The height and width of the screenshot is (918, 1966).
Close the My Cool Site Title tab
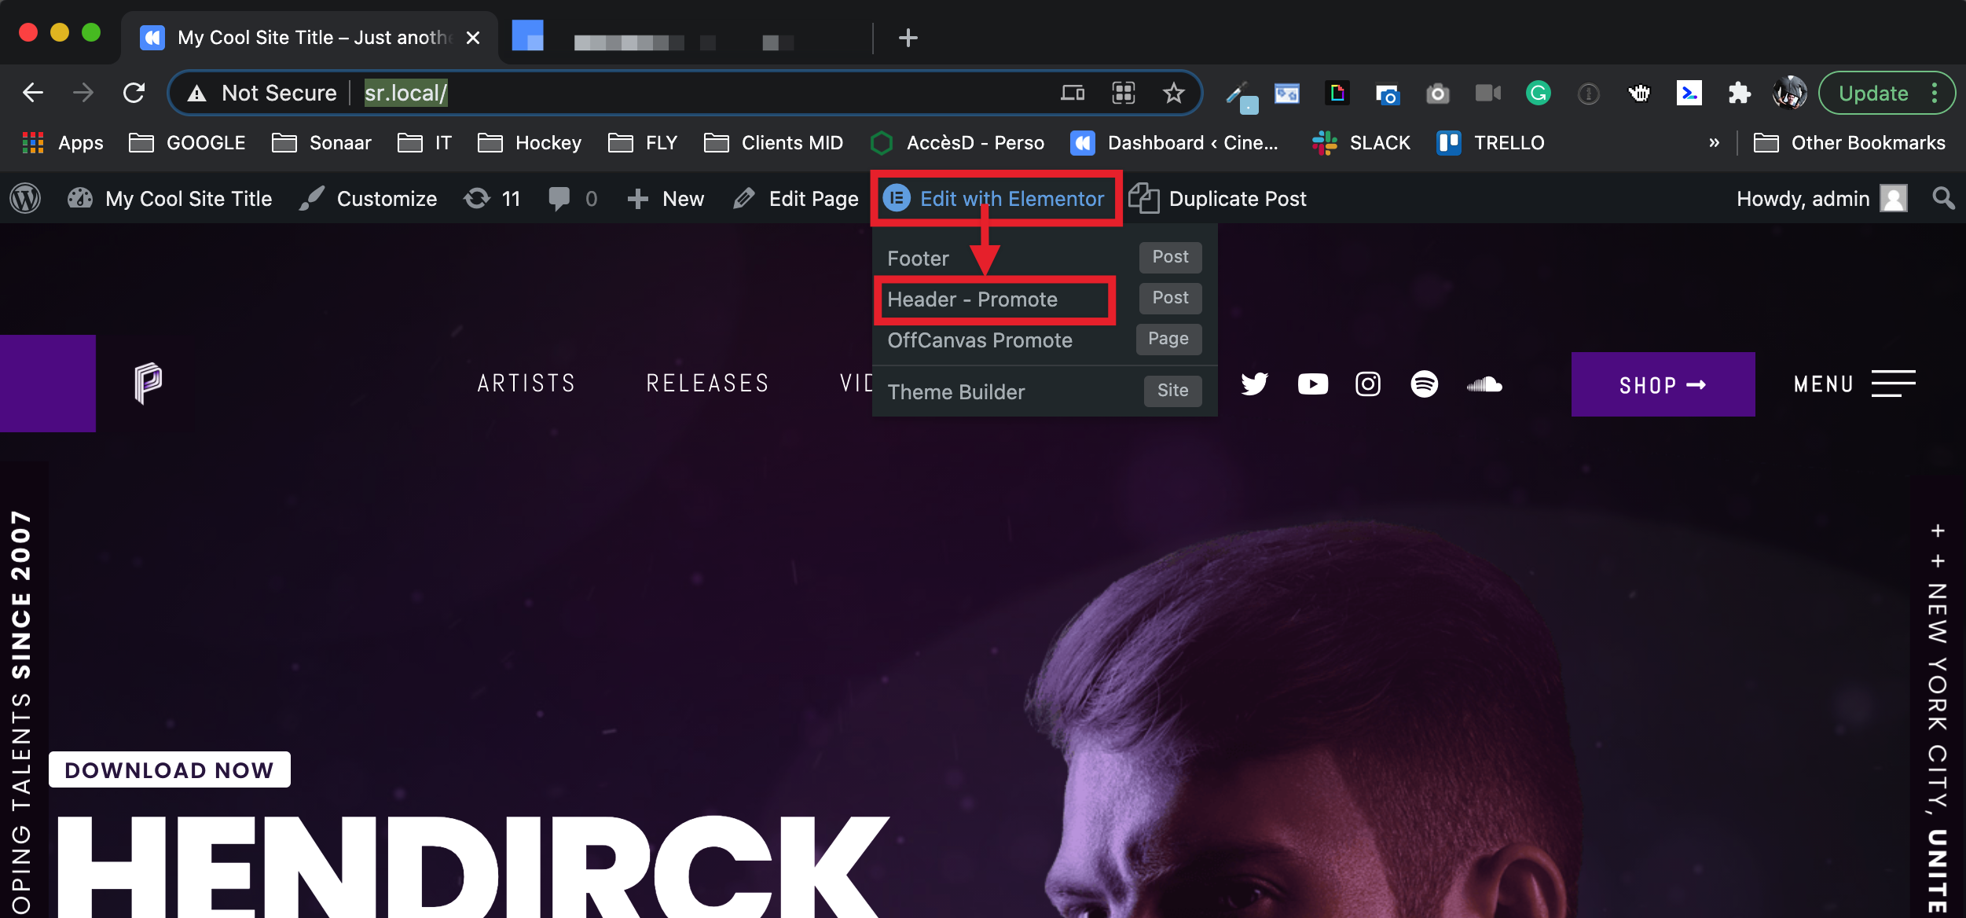472,38
